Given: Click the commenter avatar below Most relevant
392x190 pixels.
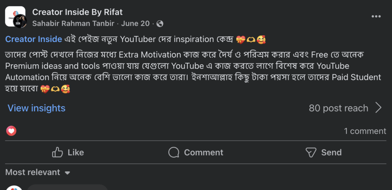Looking at the screenshot, I should (15, 188).
